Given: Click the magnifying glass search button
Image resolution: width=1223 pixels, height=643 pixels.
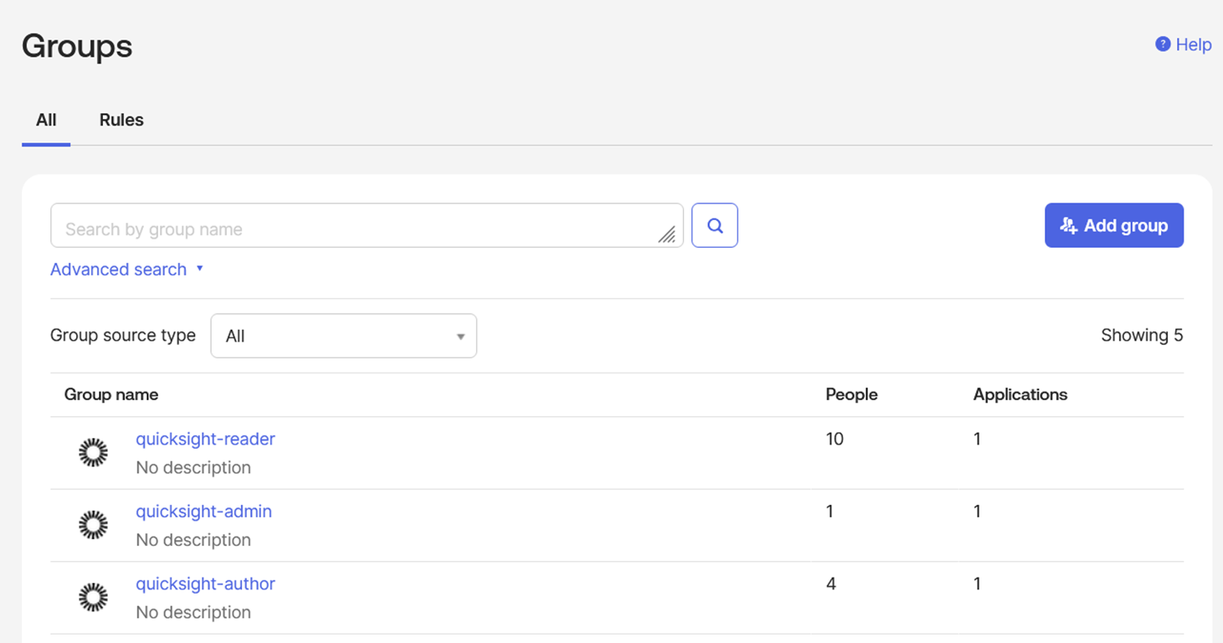Looking at the screenshot, I should tap(714, 225).
